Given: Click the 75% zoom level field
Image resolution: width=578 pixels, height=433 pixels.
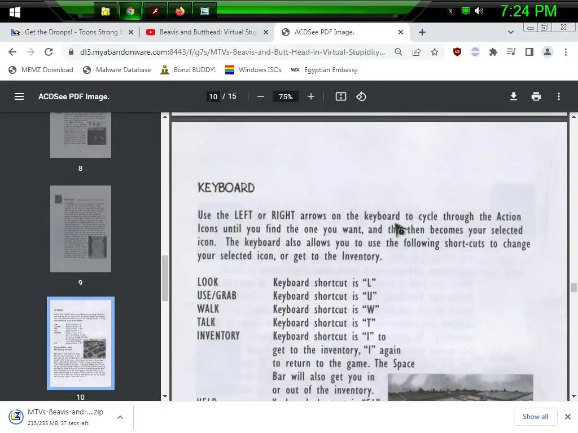Looking at the screenshot, I should (285, 96).
